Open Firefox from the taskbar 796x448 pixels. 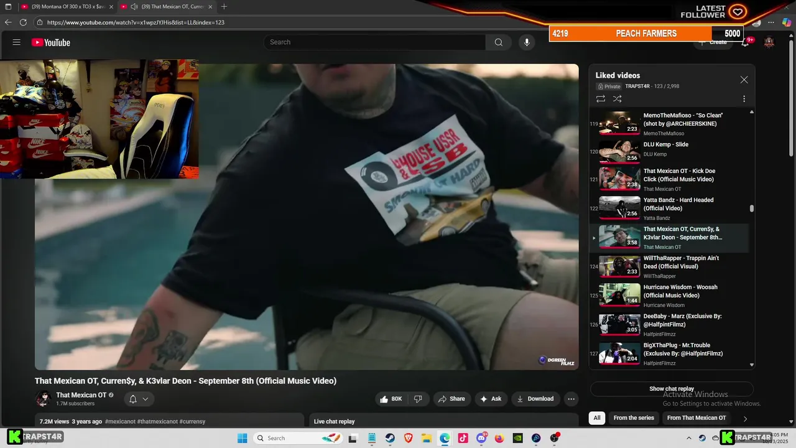[x=499, y=438]
